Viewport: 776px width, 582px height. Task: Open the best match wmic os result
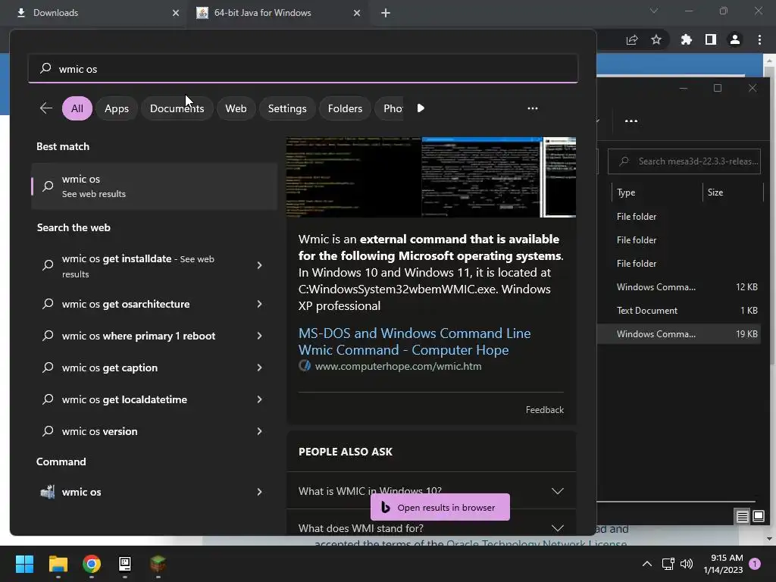pos(154,186)
